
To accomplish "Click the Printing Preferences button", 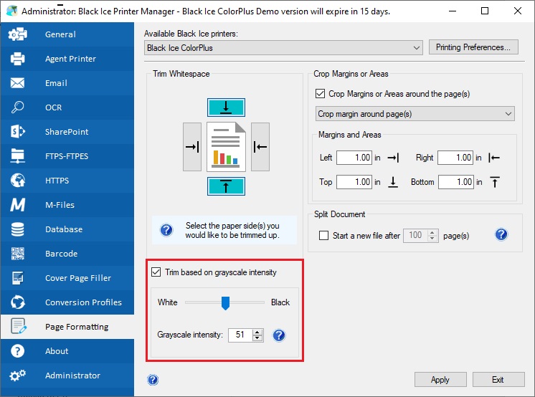I will click(473, 47).
